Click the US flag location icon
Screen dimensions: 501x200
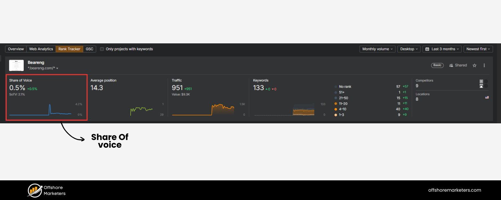(487, 97)
